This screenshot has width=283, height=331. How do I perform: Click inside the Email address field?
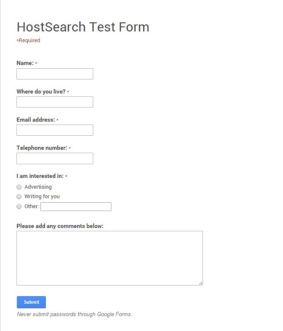coord(54,130)
